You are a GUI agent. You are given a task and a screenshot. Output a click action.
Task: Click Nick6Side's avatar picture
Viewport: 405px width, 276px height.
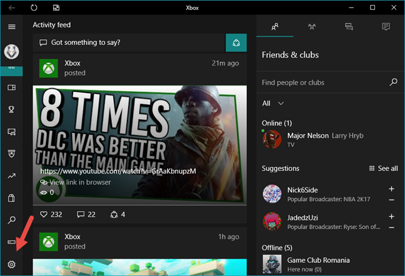click(272, 194)
